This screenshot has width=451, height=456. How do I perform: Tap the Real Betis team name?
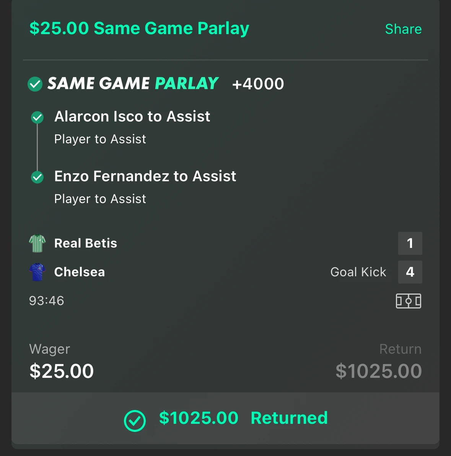tap(86, 243)
